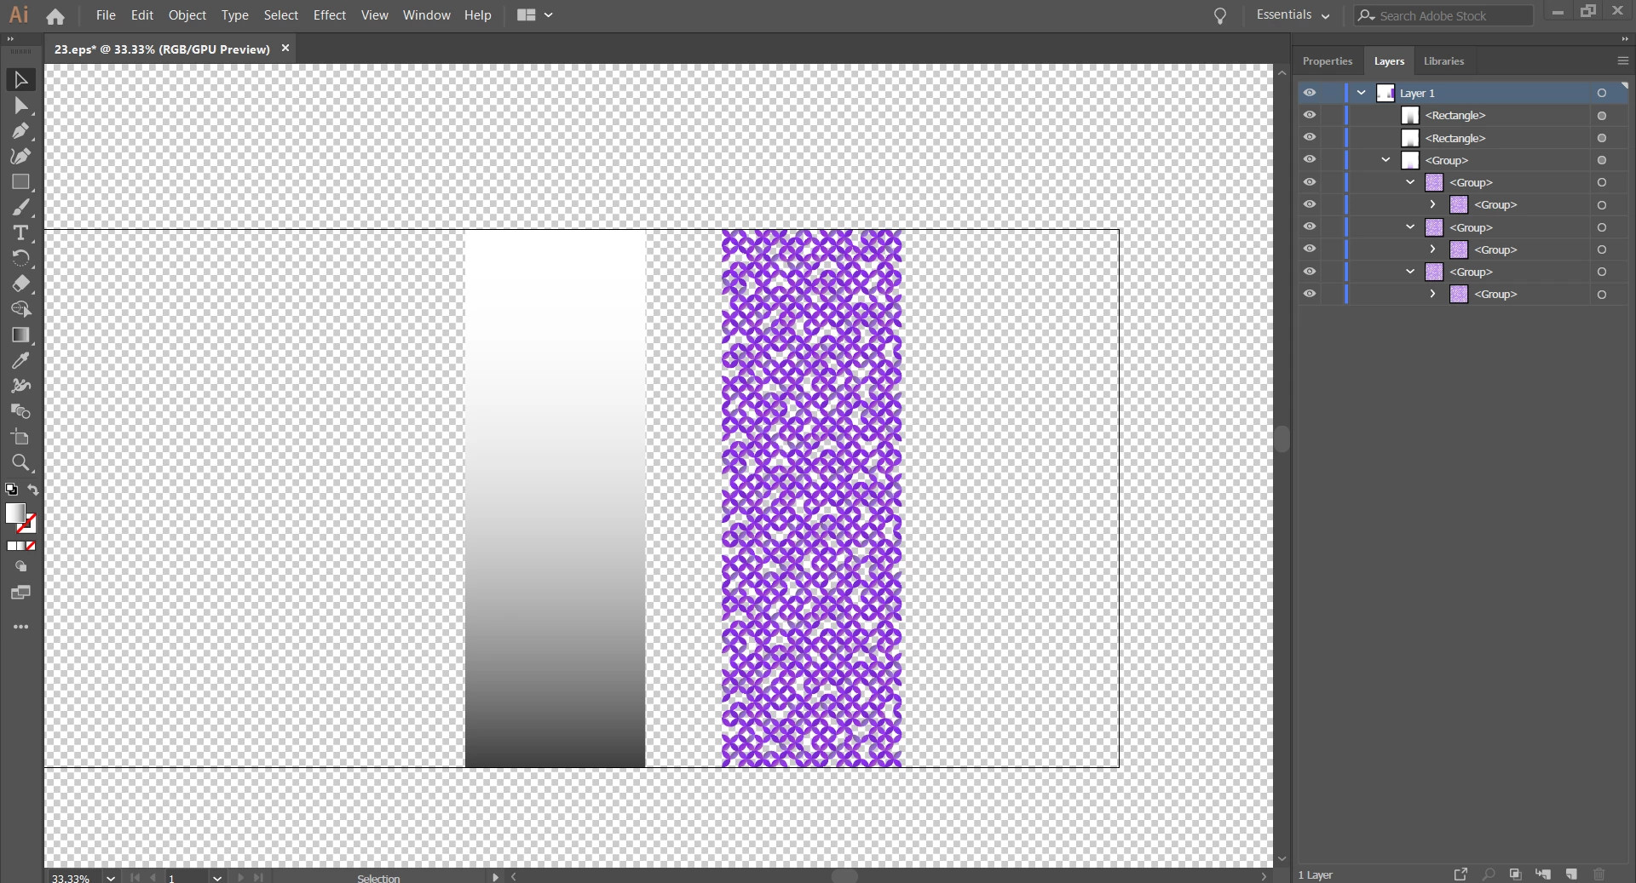Select the Gradient tool

(20, 335)
